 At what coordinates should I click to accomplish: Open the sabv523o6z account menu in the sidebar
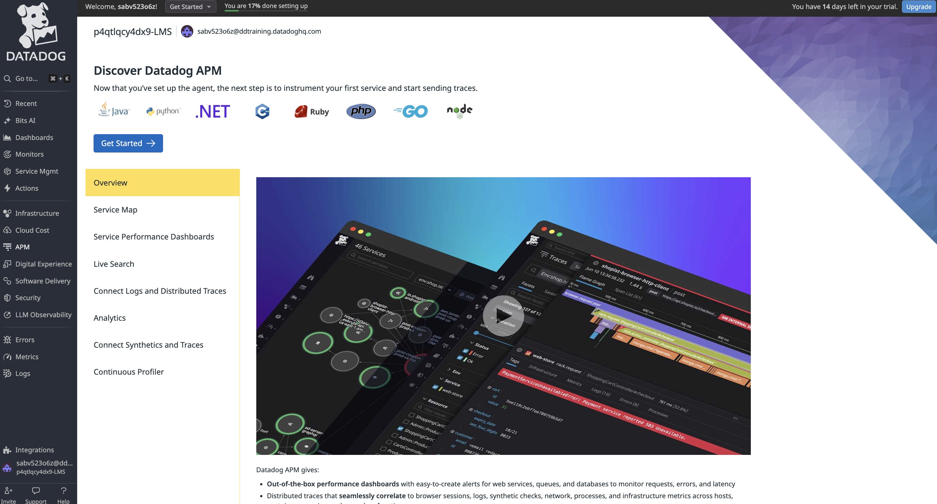pyautogui.click(x=38, y=467)
